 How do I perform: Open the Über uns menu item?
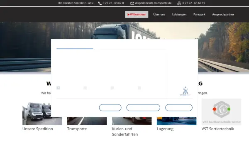tap(159, 14)
